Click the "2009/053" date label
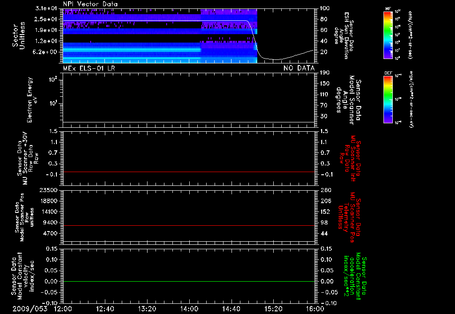The height and width of the screenshot is (314, 455). (30, 309)
